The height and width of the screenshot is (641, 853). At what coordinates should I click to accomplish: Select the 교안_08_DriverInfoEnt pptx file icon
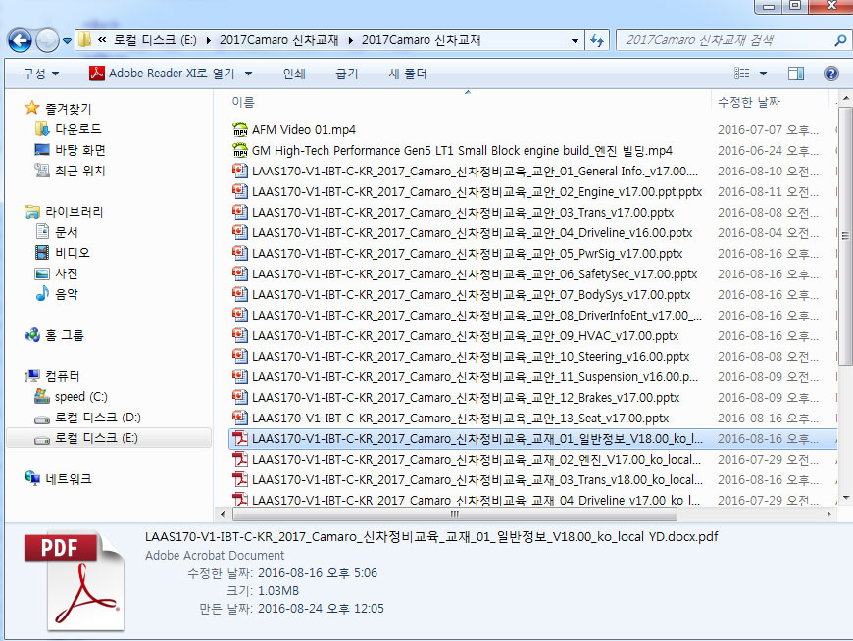point(240,316)
